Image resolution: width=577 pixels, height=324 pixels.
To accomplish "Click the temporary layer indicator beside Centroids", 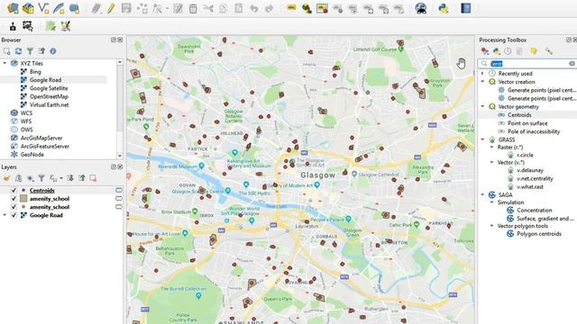I will 118,190.
